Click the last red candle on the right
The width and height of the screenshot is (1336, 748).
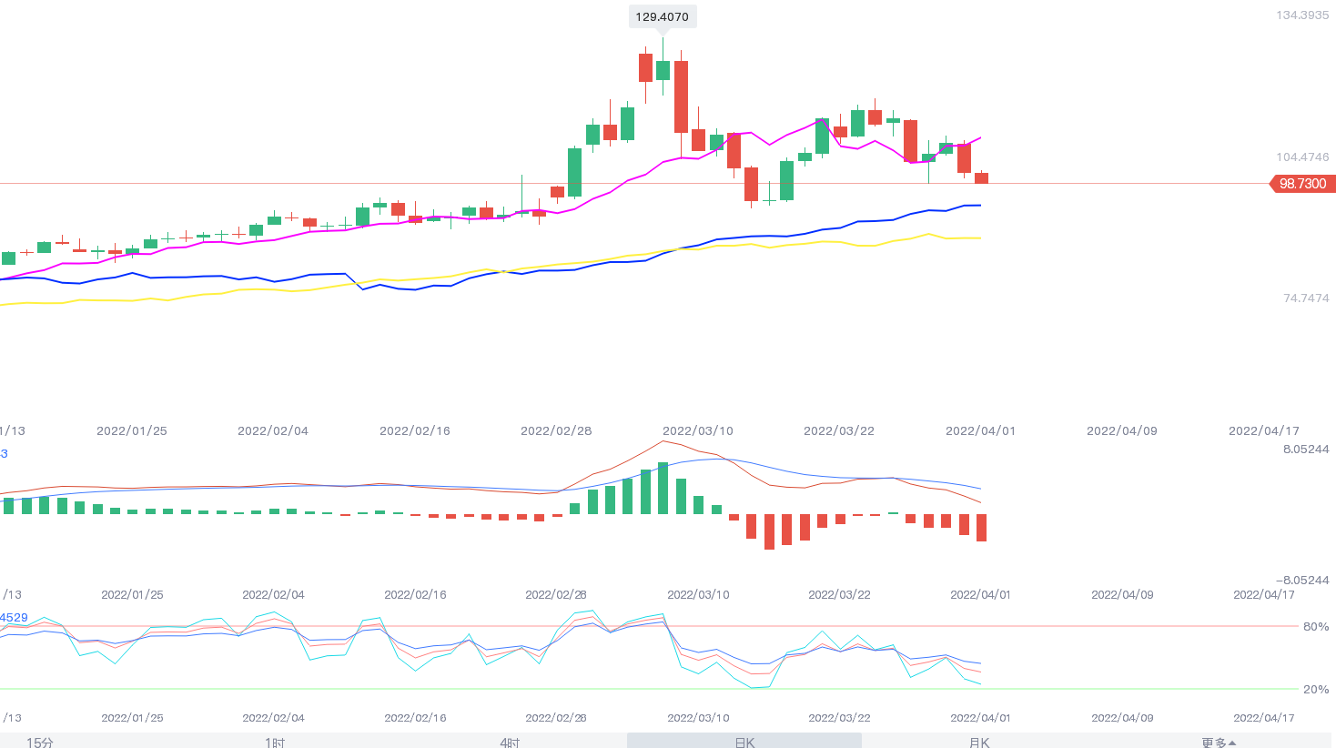pos(981,177)
